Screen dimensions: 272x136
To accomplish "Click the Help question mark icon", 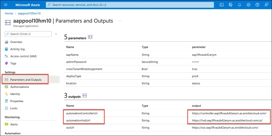I will (x=257, y=5).
